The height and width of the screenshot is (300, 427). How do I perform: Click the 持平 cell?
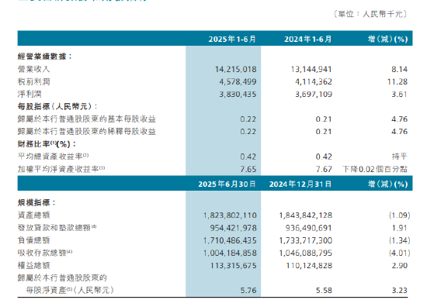(x=400, y=157)
